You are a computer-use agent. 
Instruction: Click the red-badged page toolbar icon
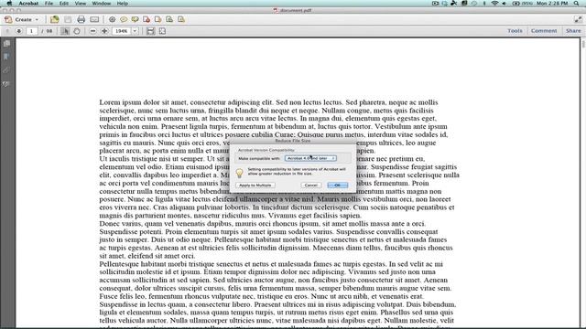point(146,19)
